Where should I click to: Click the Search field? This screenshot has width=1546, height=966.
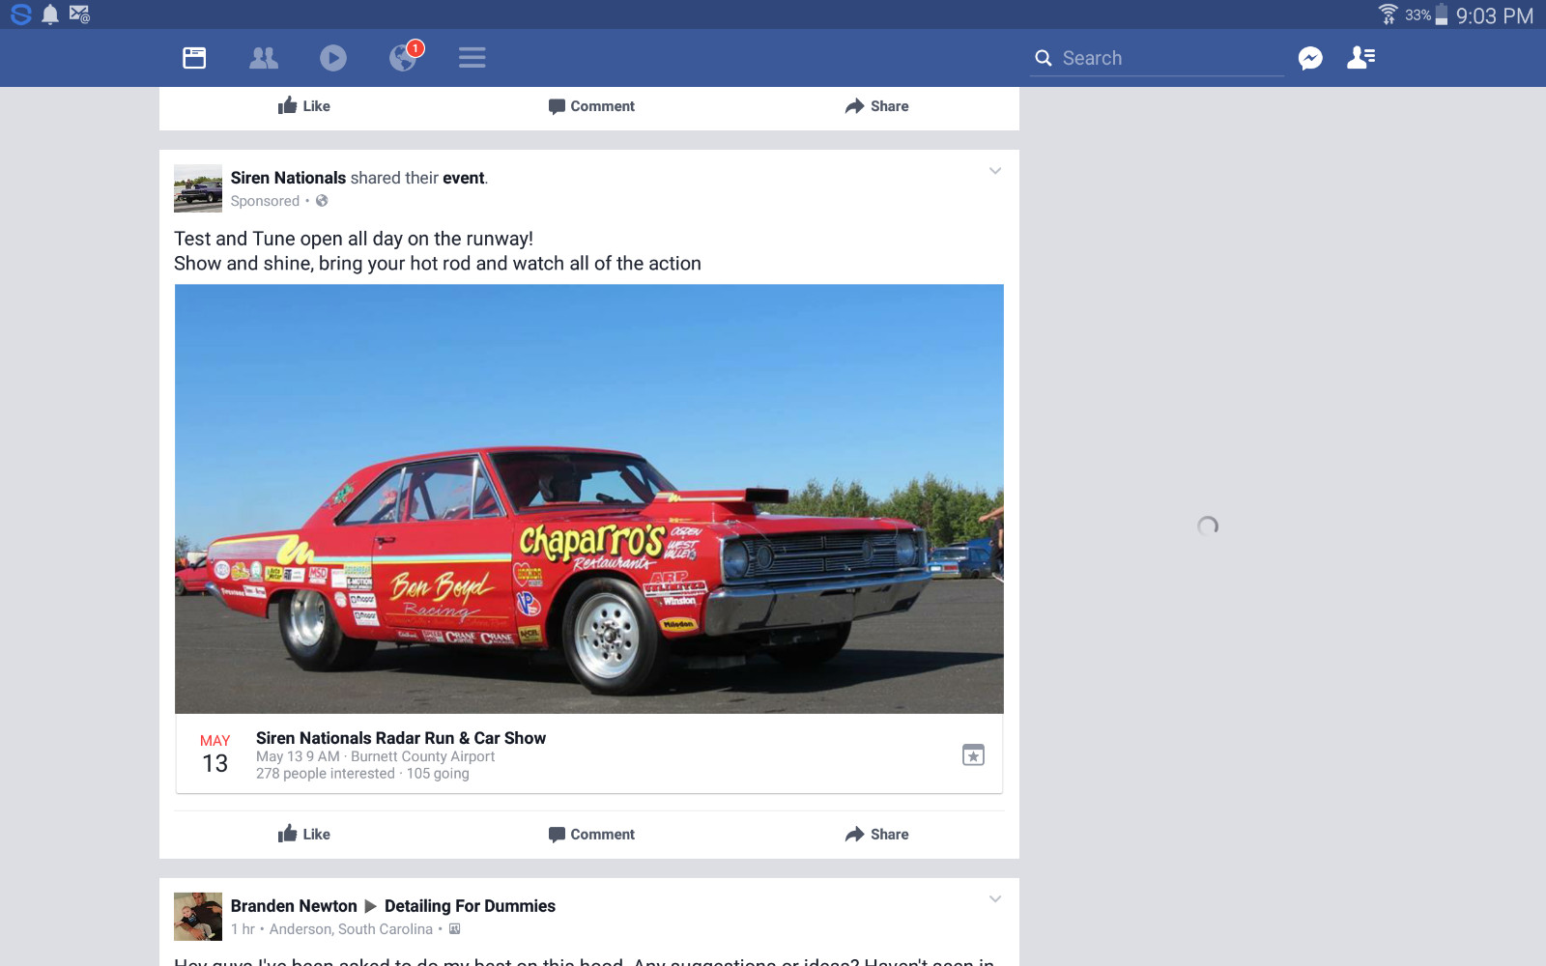tap(1157, 58)
